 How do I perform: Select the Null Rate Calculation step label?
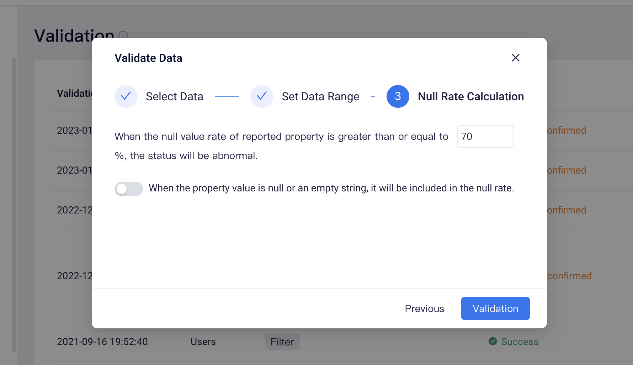[471, 96]
